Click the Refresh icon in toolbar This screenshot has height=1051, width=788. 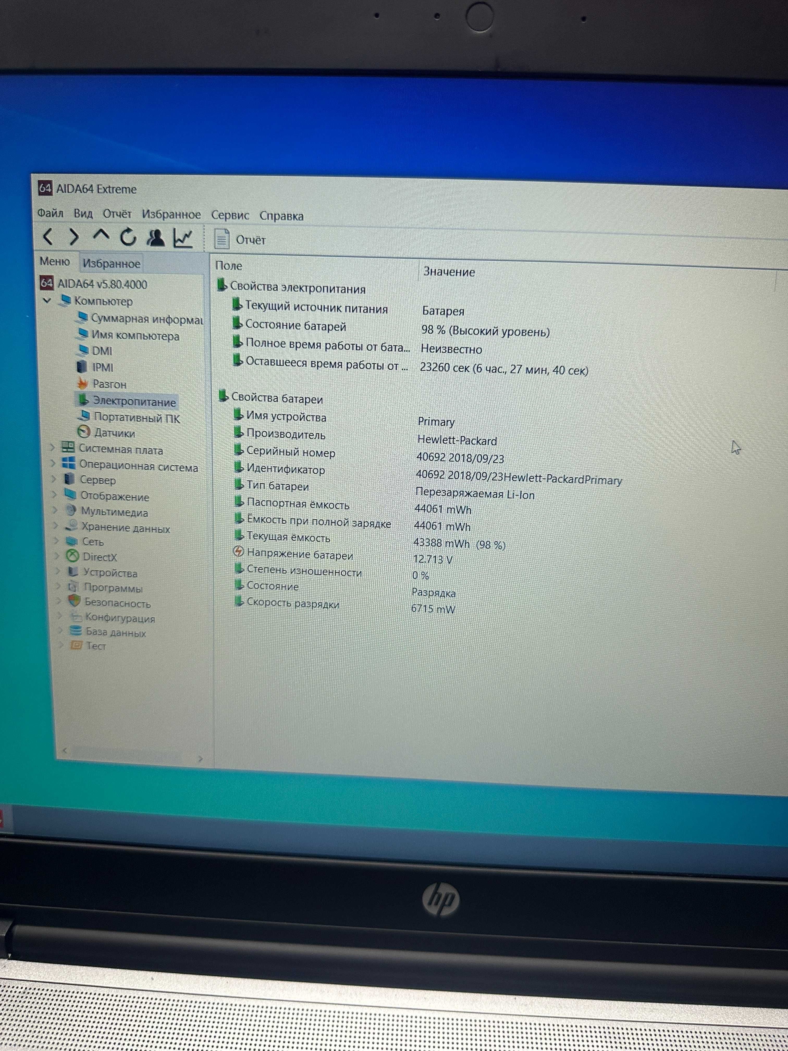[128, 237]
